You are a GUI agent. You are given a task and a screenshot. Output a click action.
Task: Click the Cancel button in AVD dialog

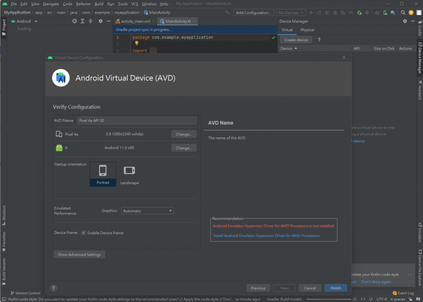coord(310,288)
